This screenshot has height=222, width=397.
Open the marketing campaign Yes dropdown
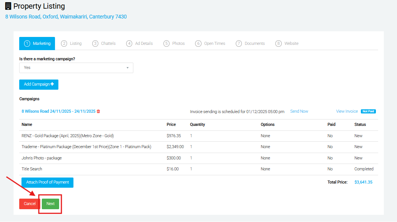76,68
